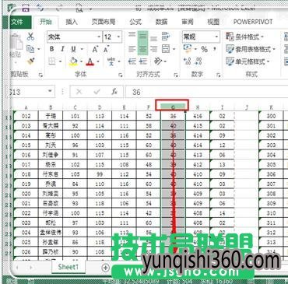288x284 pixels.
Task: Toggle italic formatting
Action: [x=62, y=49]
